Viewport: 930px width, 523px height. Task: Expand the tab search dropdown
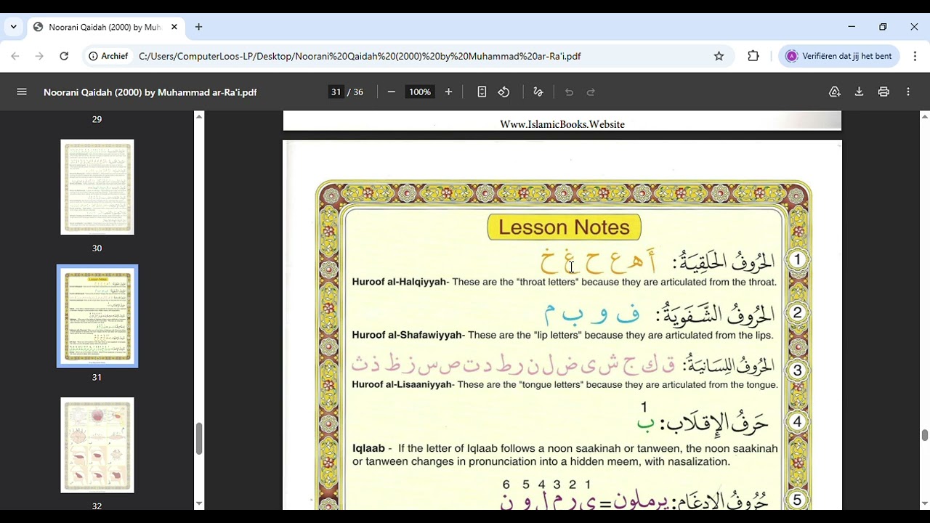(13, 27)
